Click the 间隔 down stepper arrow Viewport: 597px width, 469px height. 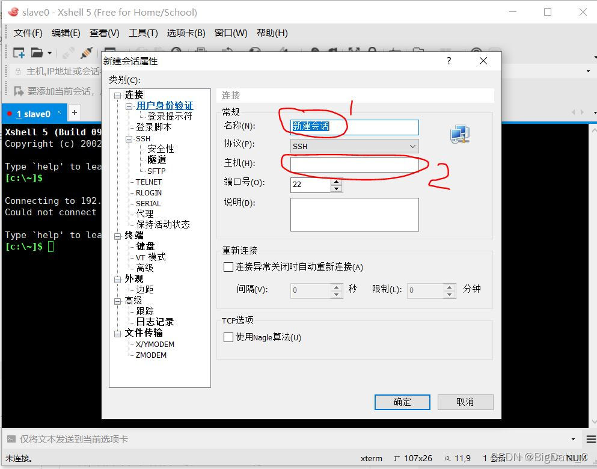(336, 294)
